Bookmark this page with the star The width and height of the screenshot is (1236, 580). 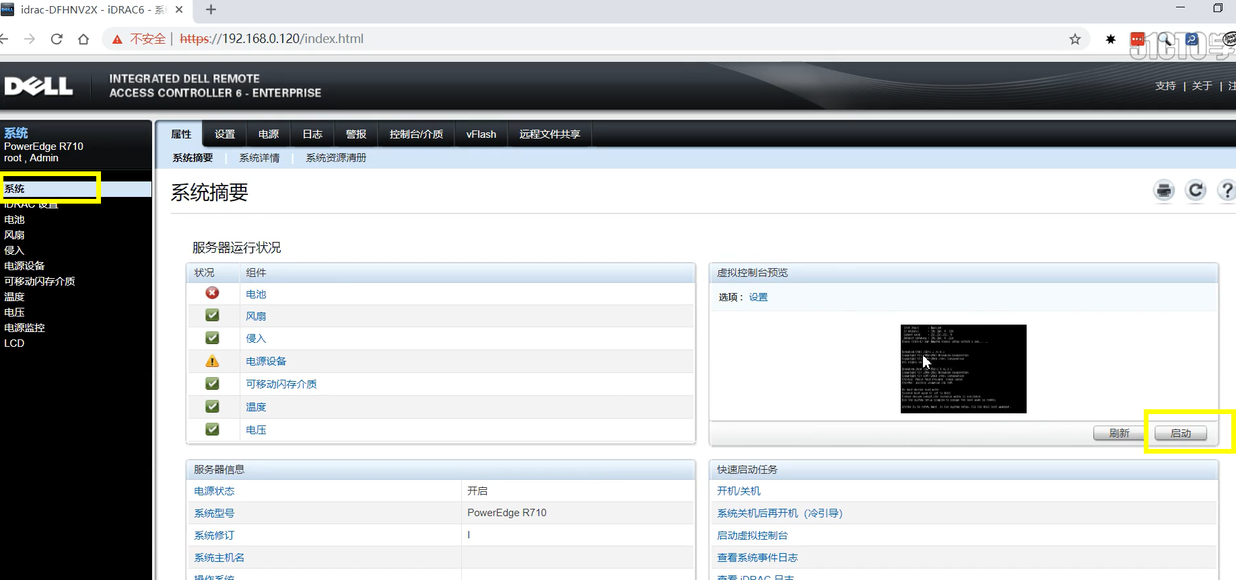[x=1075, y=39]
